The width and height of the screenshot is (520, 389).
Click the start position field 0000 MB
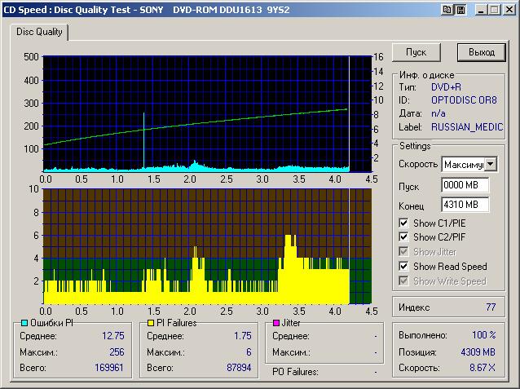point(465,185)
